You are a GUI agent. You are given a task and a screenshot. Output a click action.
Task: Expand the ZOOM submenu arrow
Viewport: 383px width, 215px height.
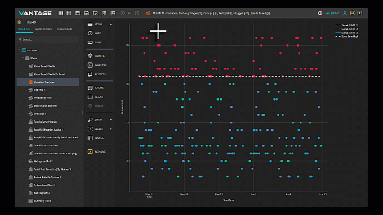[x=111, y=120]
